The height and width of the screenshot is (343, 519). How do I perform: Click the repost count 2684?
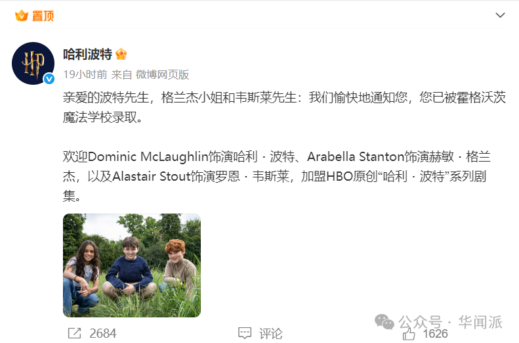(103, 333)
